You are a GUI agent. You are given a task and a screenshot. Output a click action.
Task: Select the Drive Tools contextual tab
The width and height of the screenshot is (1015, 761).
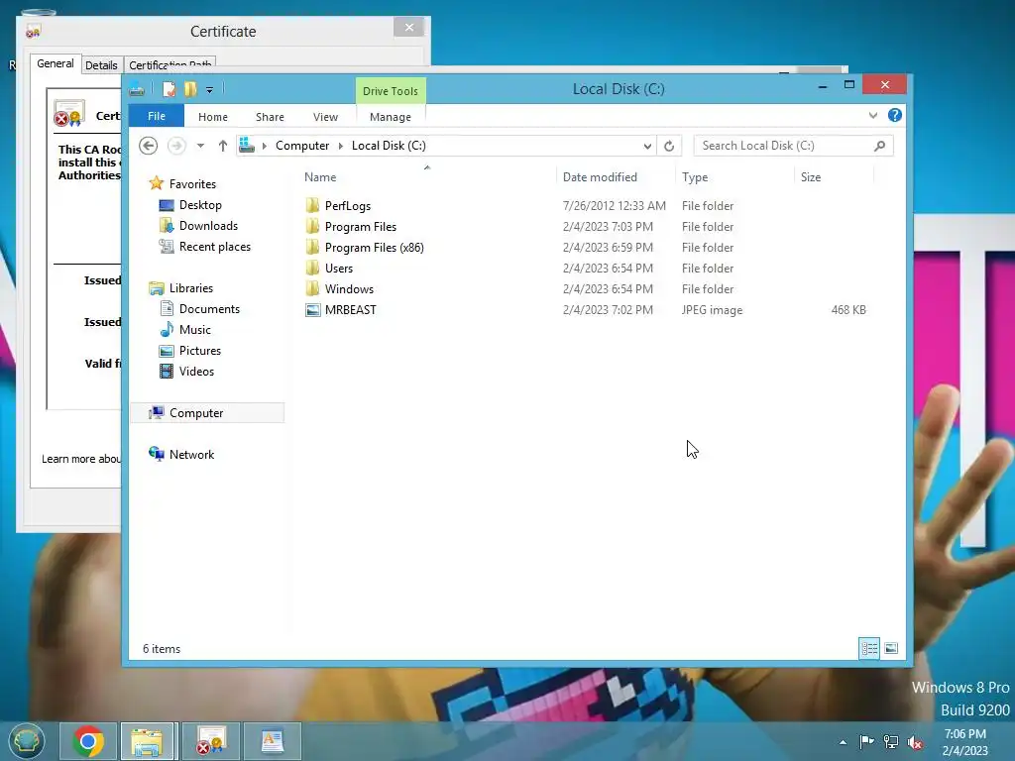click(x=391, y=91)
